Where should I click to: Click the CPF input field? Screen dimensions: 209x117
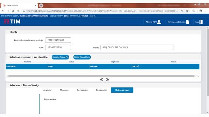pyautogui.click(x=58, y=47)
